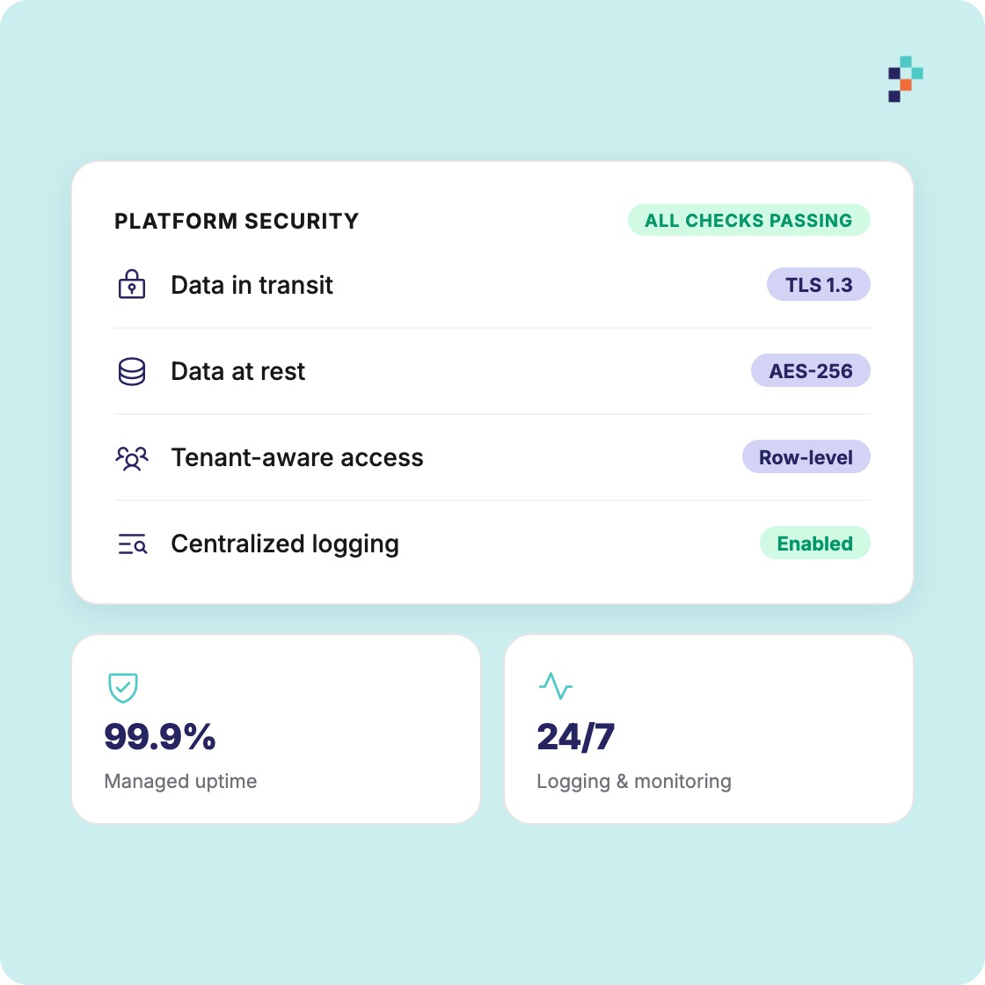Click the shield checkmark icon above 99.9%
Screen dimensions: 985x985
(123, 688)
